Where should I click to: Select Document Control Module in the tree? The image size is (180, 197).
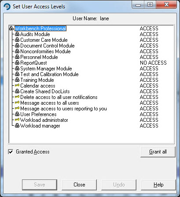48,46
